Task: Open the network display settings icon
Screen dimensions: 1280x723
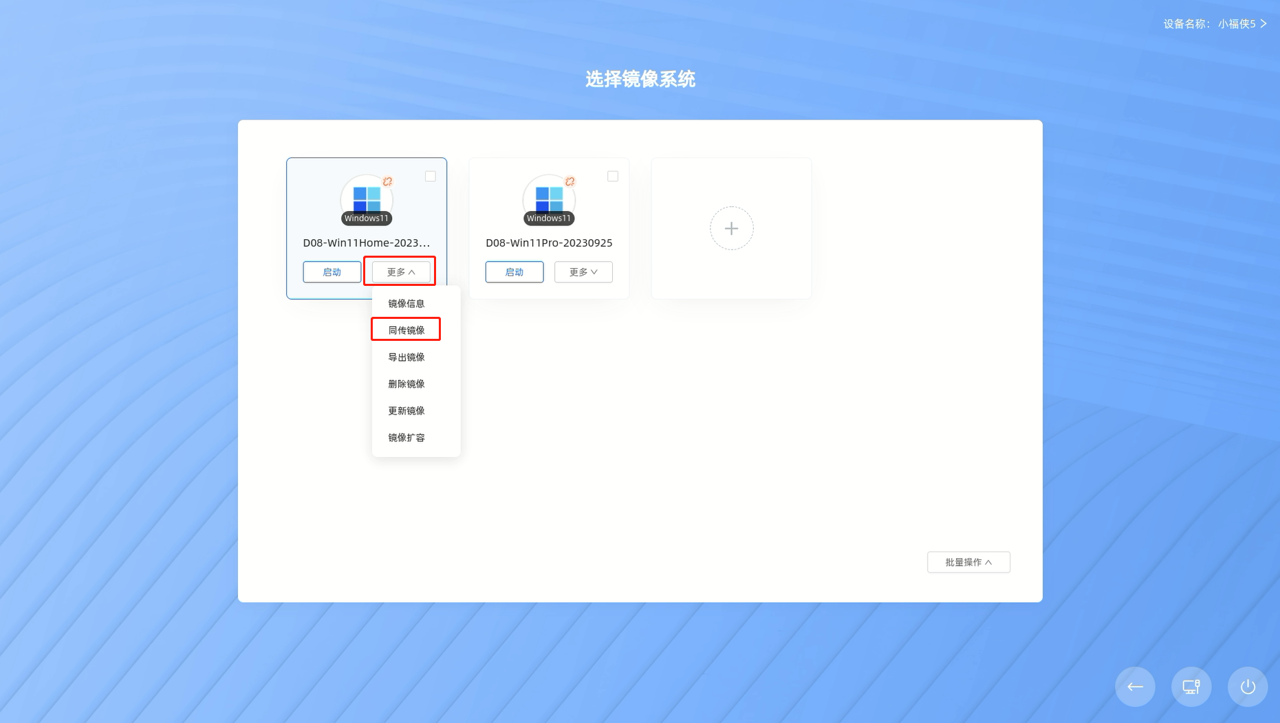Action: [1191, 687]
